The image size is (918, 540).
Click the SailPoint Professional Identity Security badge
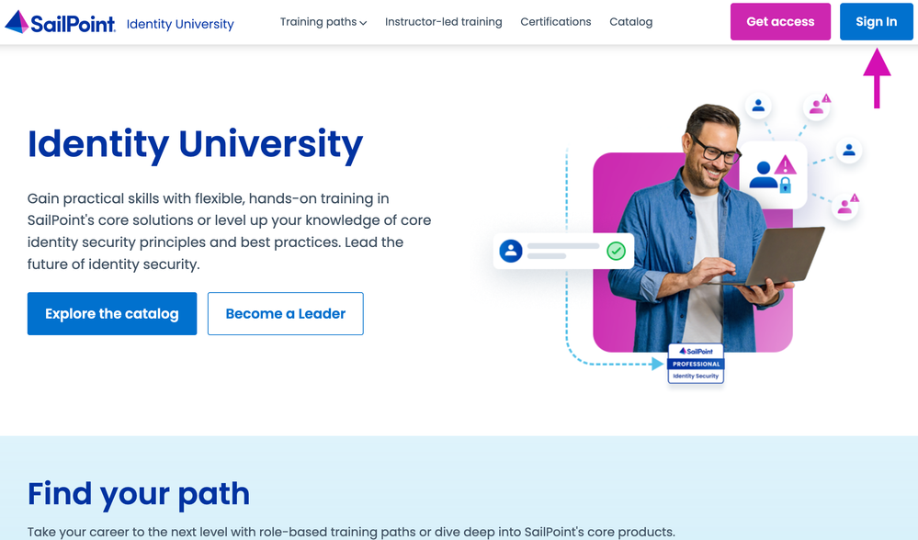click(x=696, y=364)
